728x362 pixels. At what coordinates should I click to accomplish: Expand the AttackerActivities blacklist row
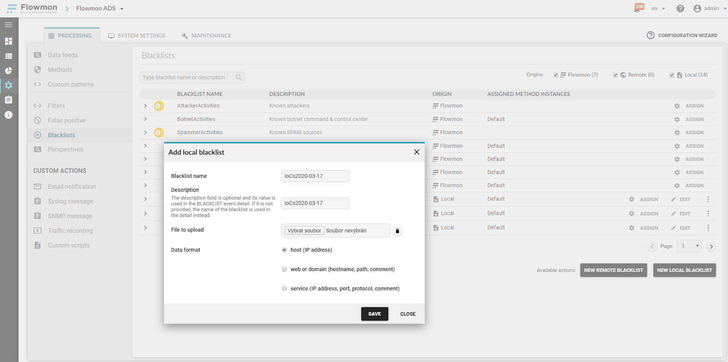pyautogui.click(x=146, y=106)
